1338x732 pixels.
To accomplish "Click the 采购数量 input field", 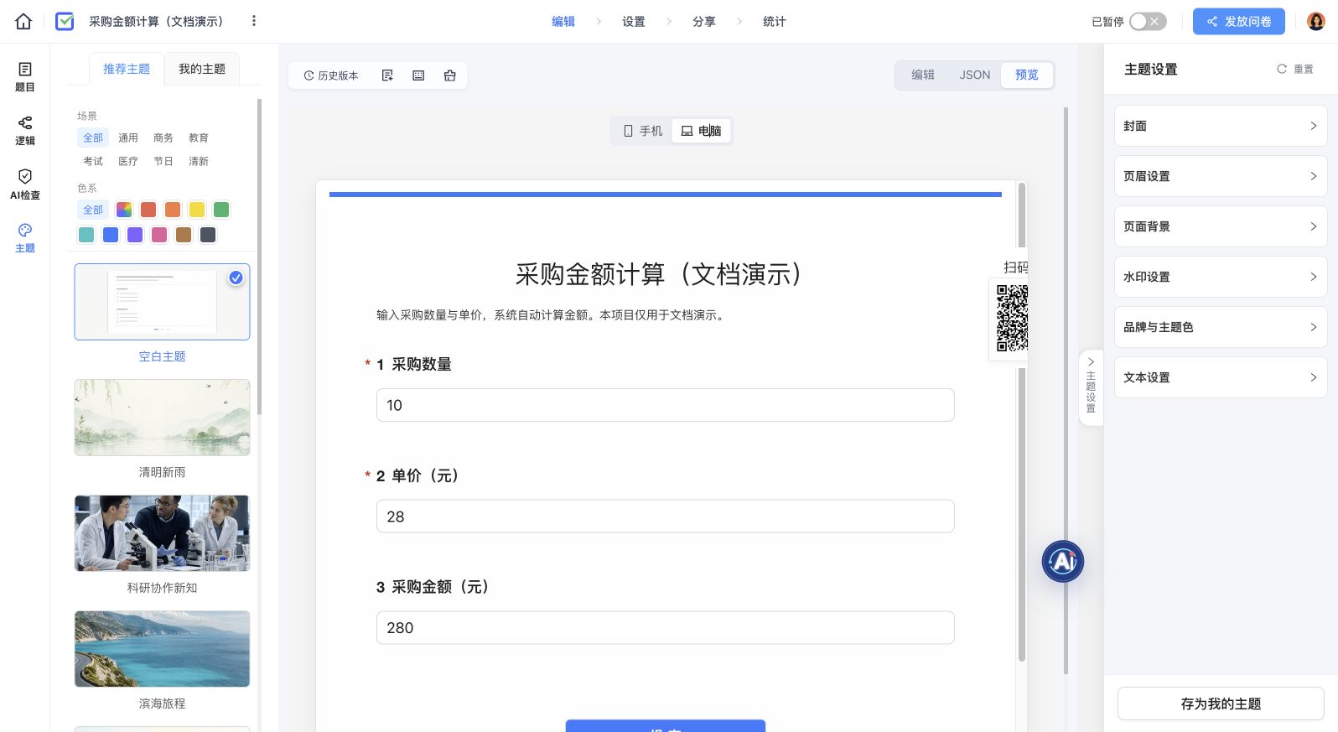I will (x=666, y=405).
